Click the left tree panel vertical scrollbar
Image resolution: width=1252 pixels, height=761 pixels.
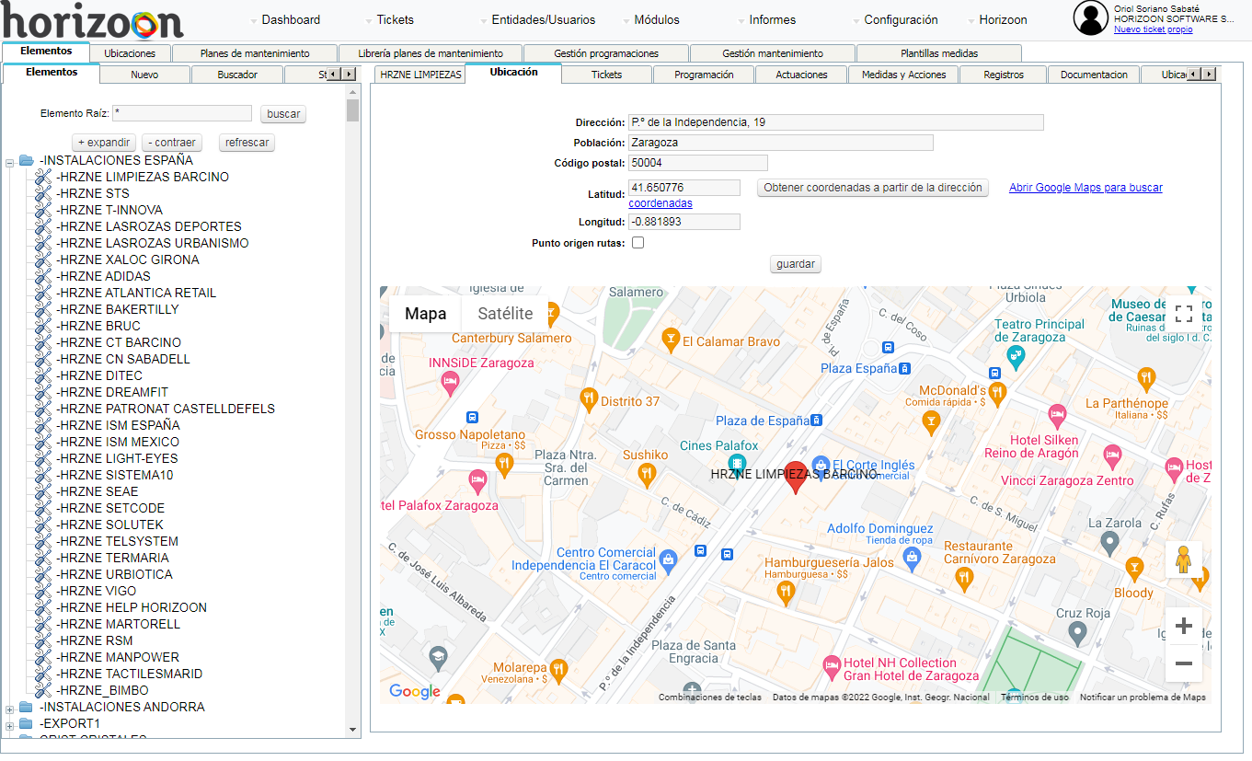(353, 411)
